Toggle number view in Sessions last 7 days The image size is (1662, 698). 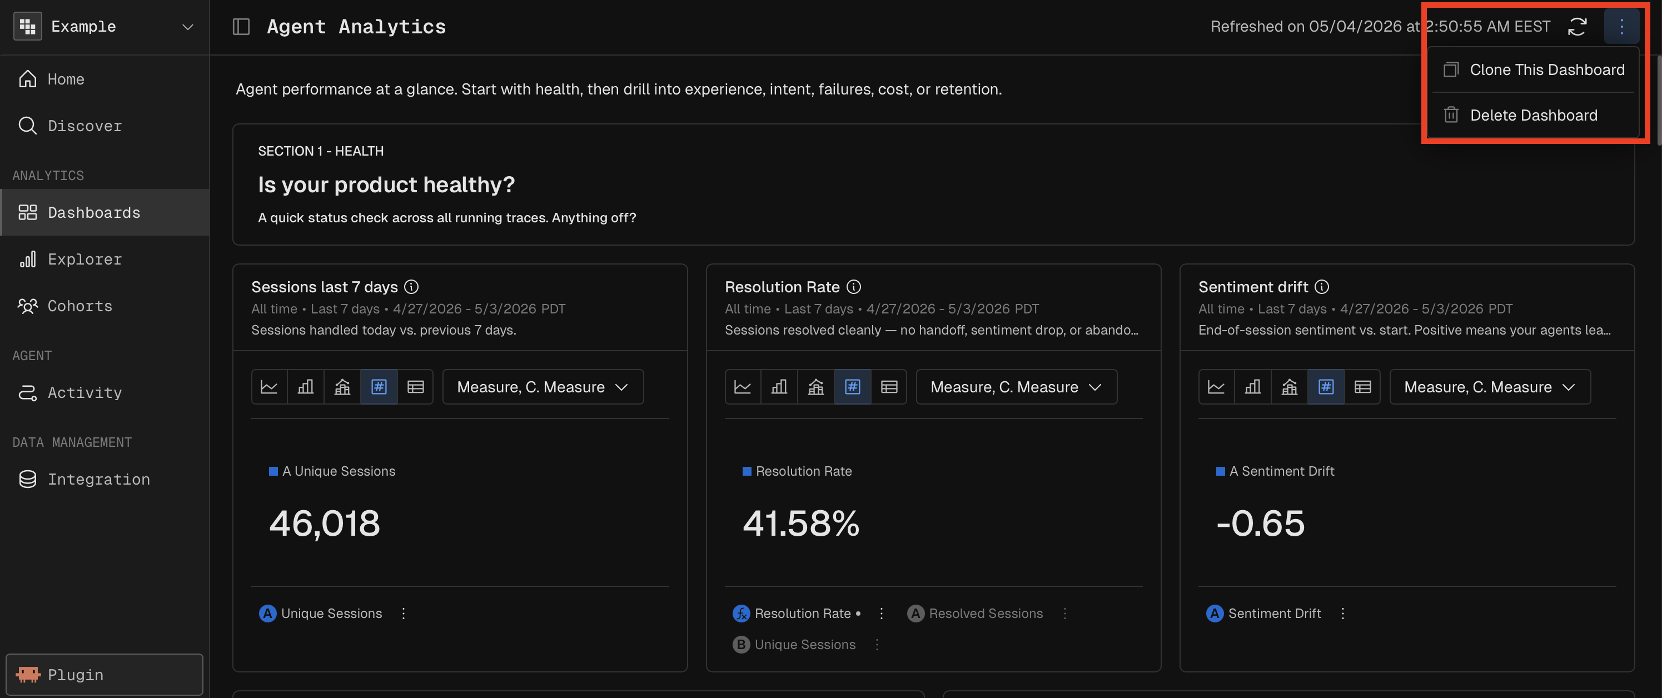click(379, 387)
